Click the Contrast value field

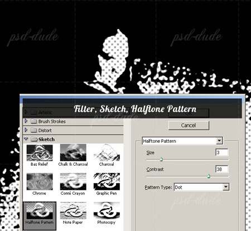coord(222,169)
